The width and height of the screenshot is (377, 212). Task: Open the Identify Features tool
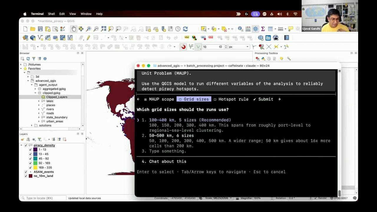(x=241, y=29)
